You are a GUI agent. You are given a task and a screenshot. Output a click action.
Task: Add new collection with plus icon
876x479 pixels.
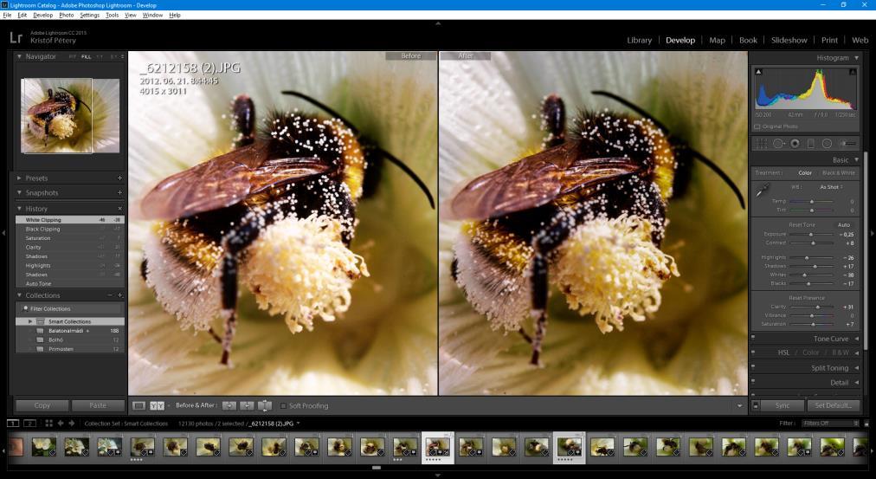[119, 295]
